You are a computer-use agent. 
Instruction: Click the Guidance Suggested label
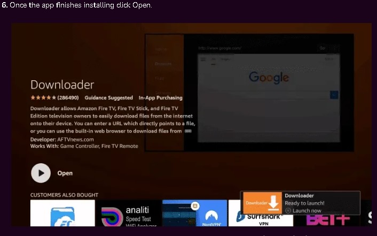click(109, 98)
